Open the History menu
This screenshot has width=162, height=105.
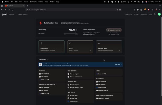tap(26, 2)
